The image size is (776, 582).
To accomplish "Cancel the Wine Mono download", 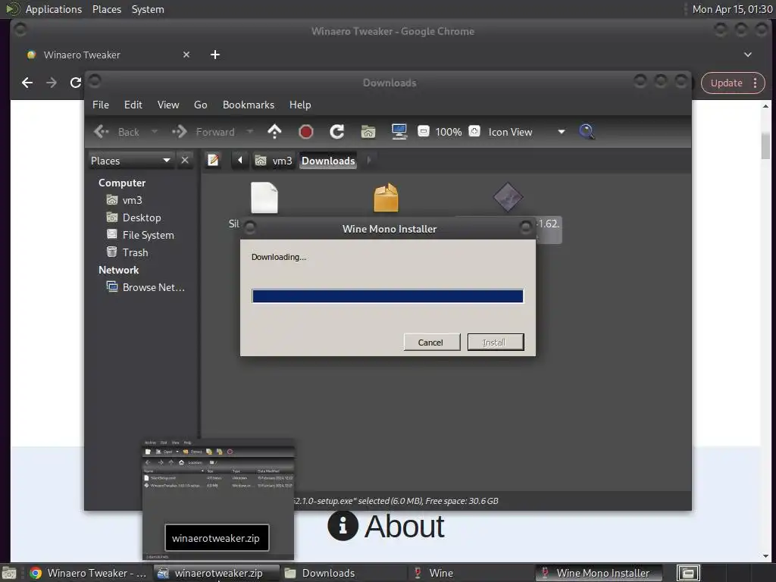I will [431, 342].
